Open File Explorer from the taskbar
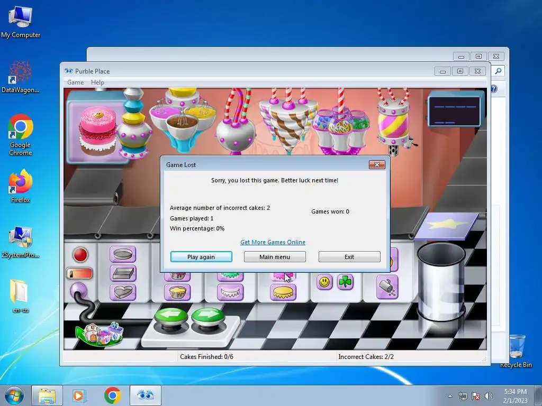 [47, 395]
